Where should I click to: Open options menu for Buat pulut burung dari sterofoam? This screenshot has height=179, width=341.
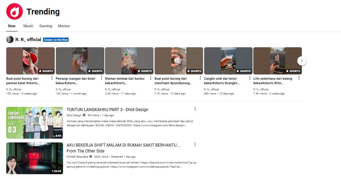(200, 78)
